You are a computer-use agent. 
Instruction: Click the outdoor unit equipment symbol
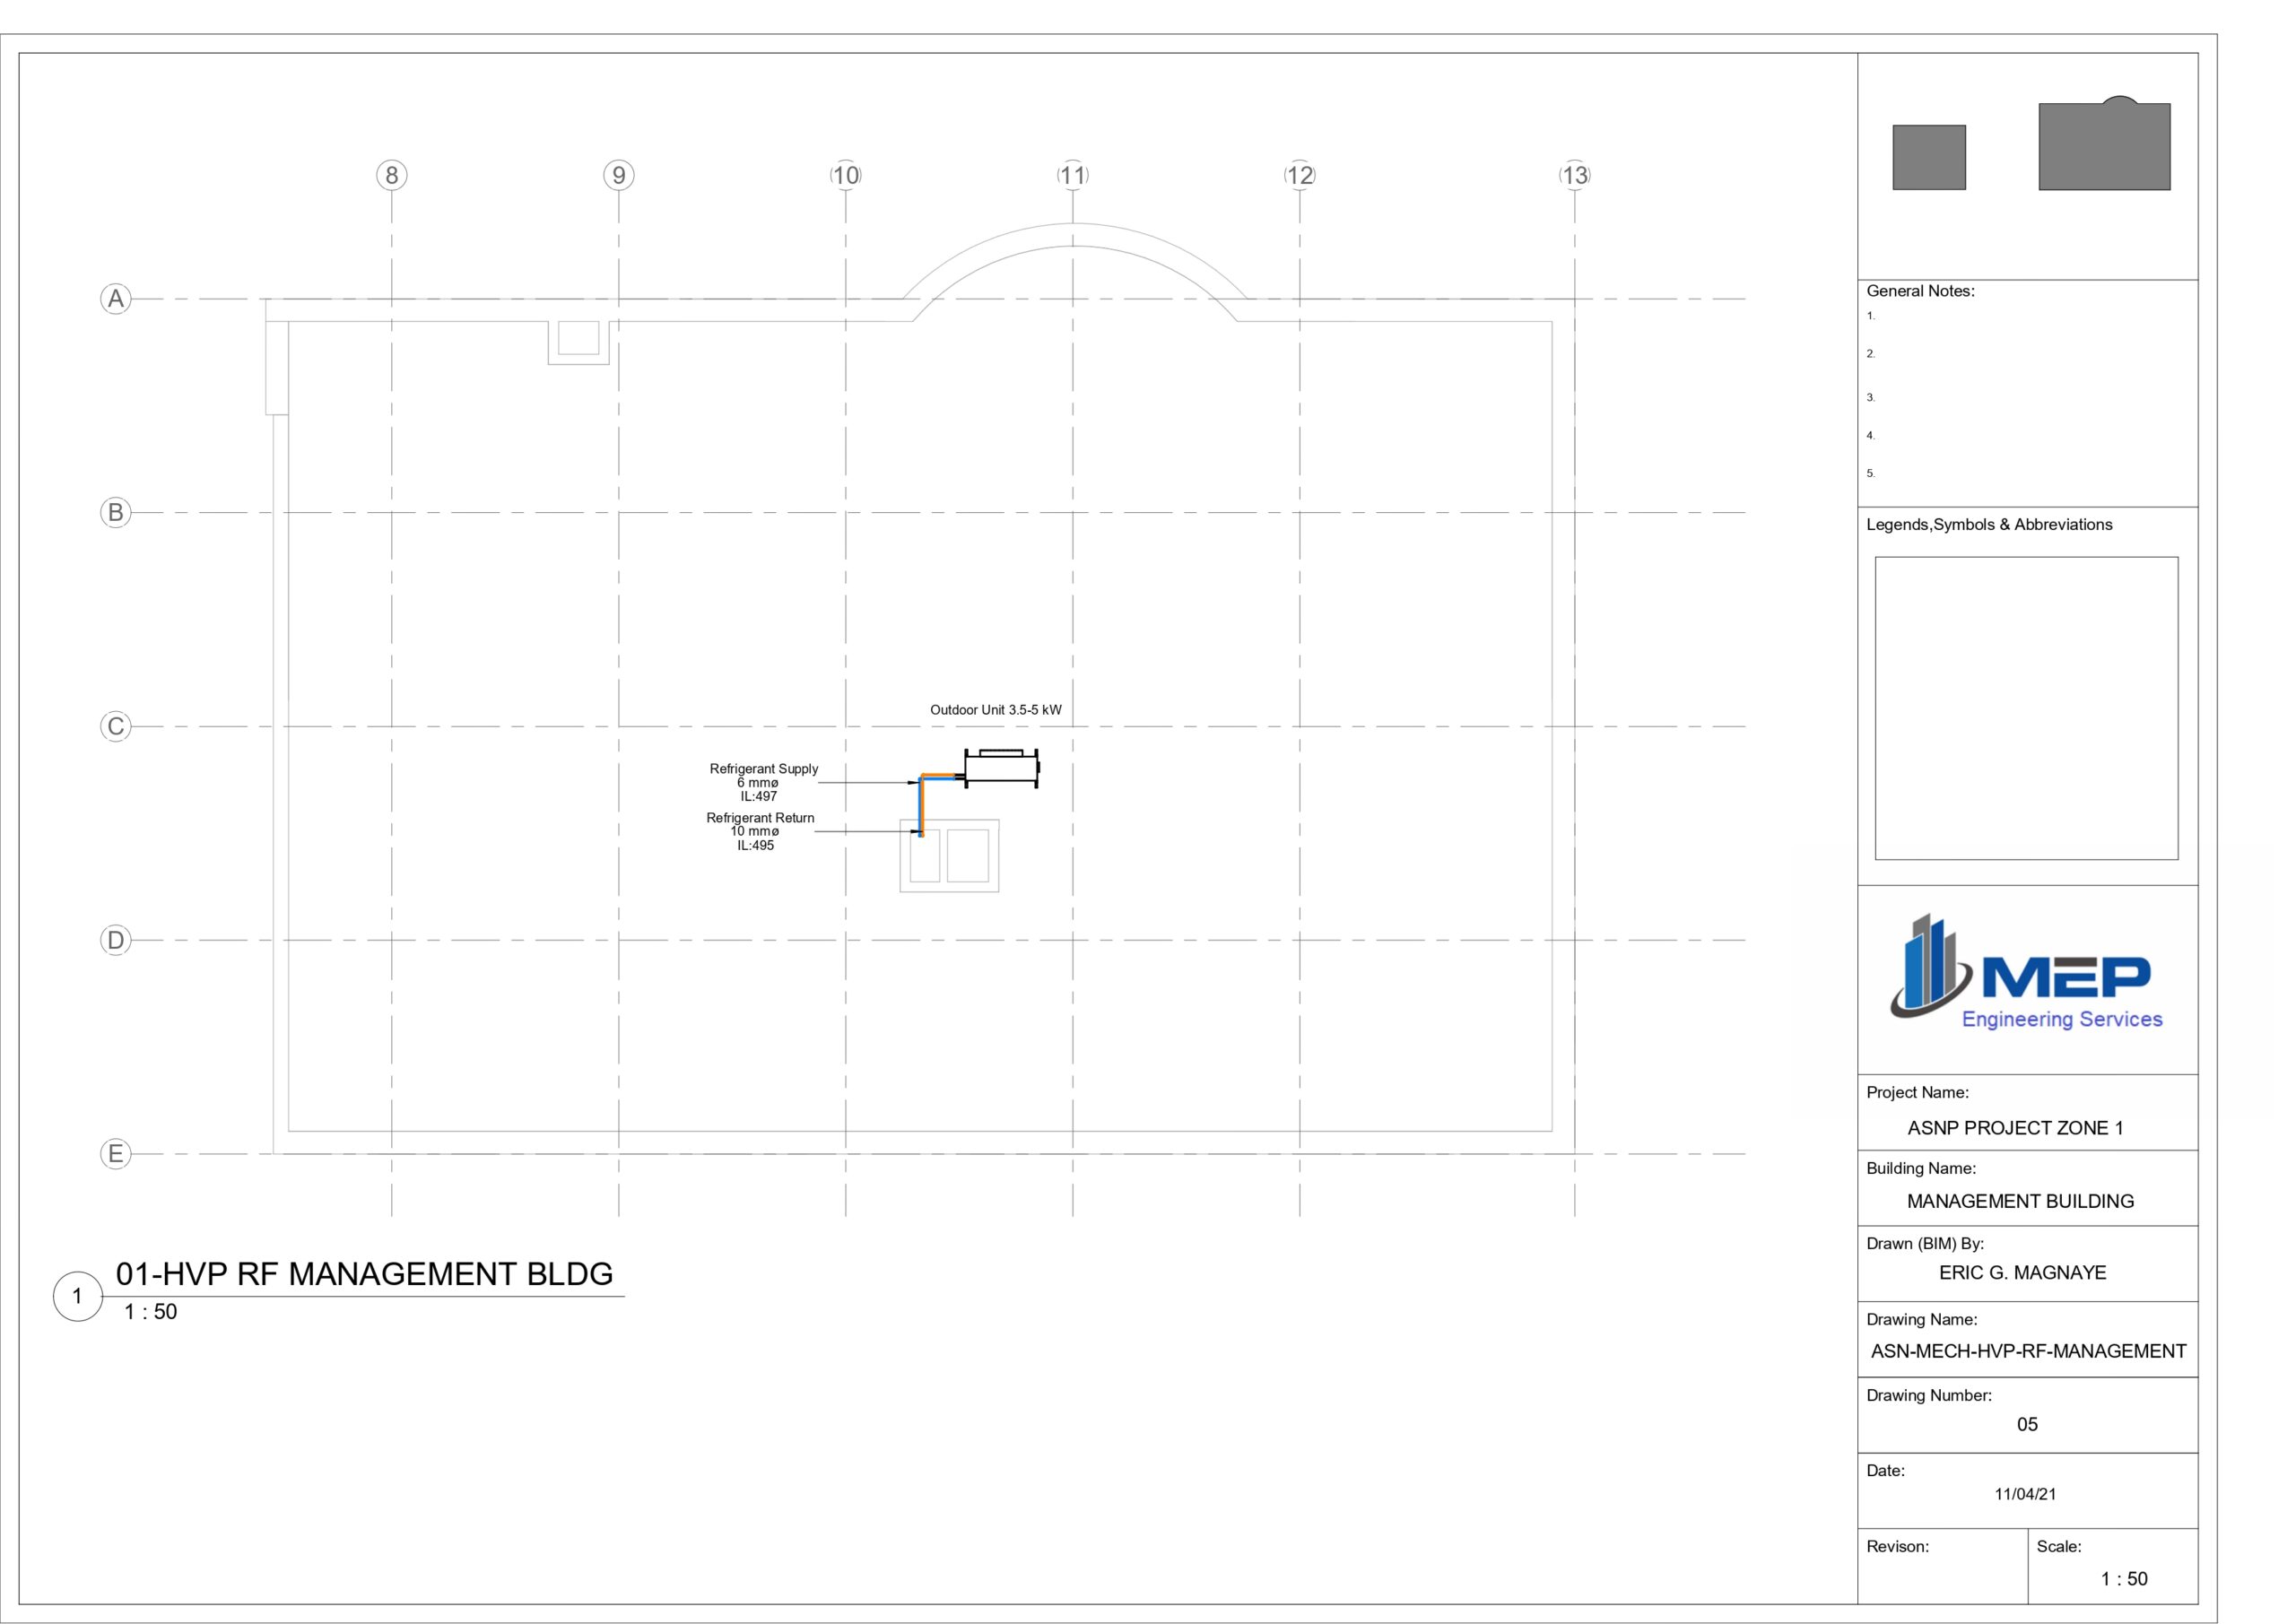[1001, 769]
